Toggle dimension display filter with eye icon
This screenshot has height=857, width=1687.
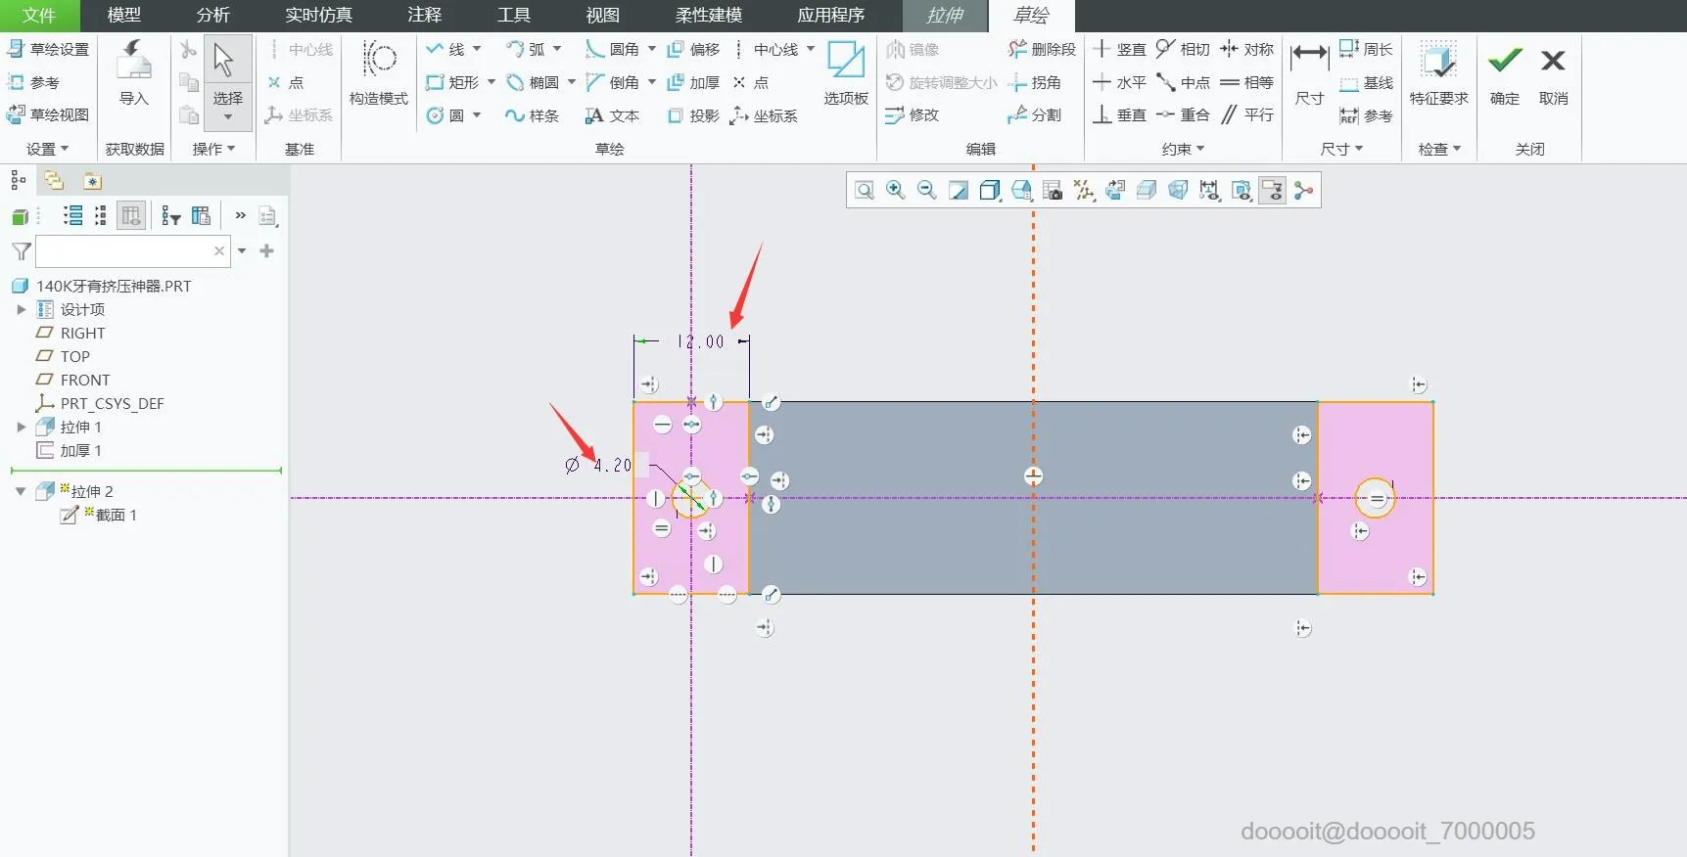point(1209,190)
